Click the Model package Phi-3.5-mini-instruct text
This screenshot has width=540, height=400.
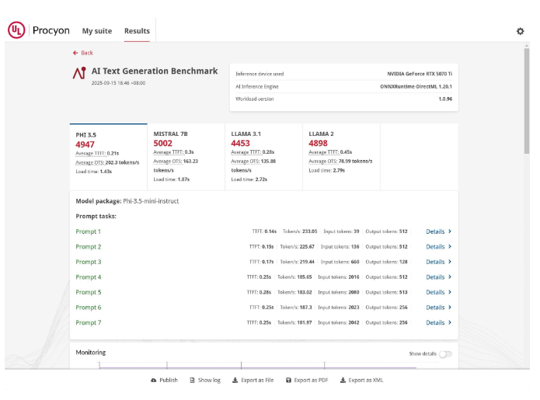(127, 201)
